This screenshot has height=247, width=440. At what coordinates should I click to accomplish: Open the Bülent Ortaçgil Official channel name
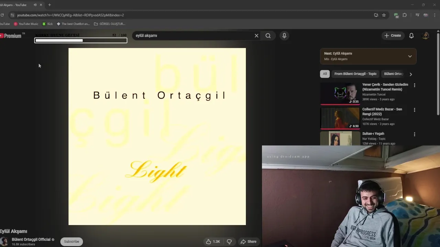[x=31, y=239]
